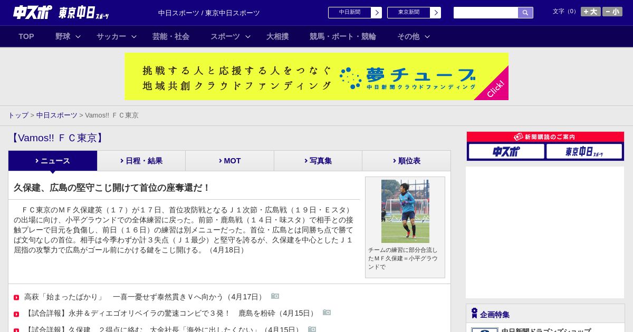Viewport: 633px width, 332px height.
Task: Switch to the 写真集 tab
Action: [318, 161]
